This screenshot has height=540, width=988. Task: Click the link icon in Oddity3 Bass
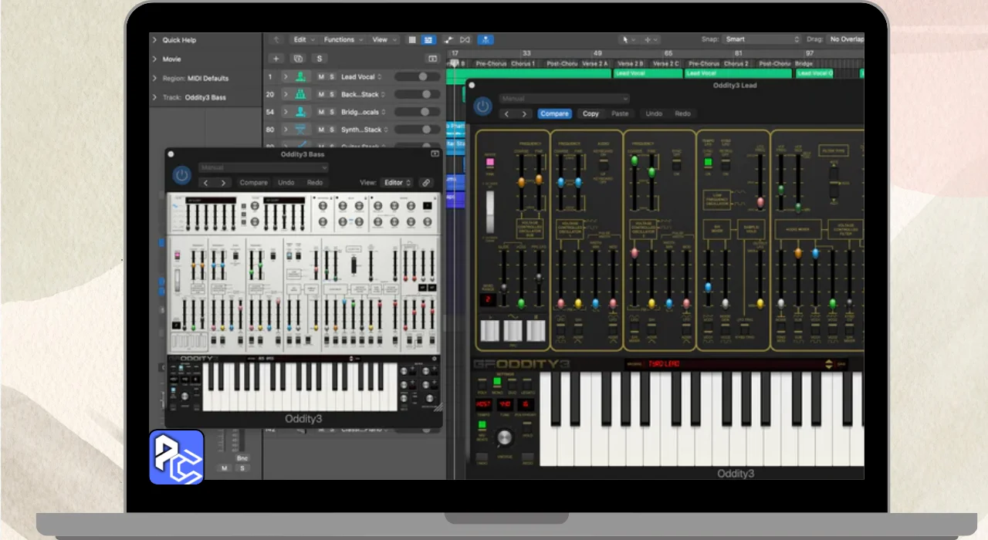click(425, 183)
